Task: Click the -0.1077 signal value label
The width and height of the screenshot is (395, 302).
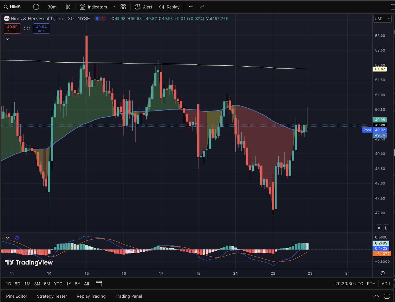Action: (x=381, y=254)
